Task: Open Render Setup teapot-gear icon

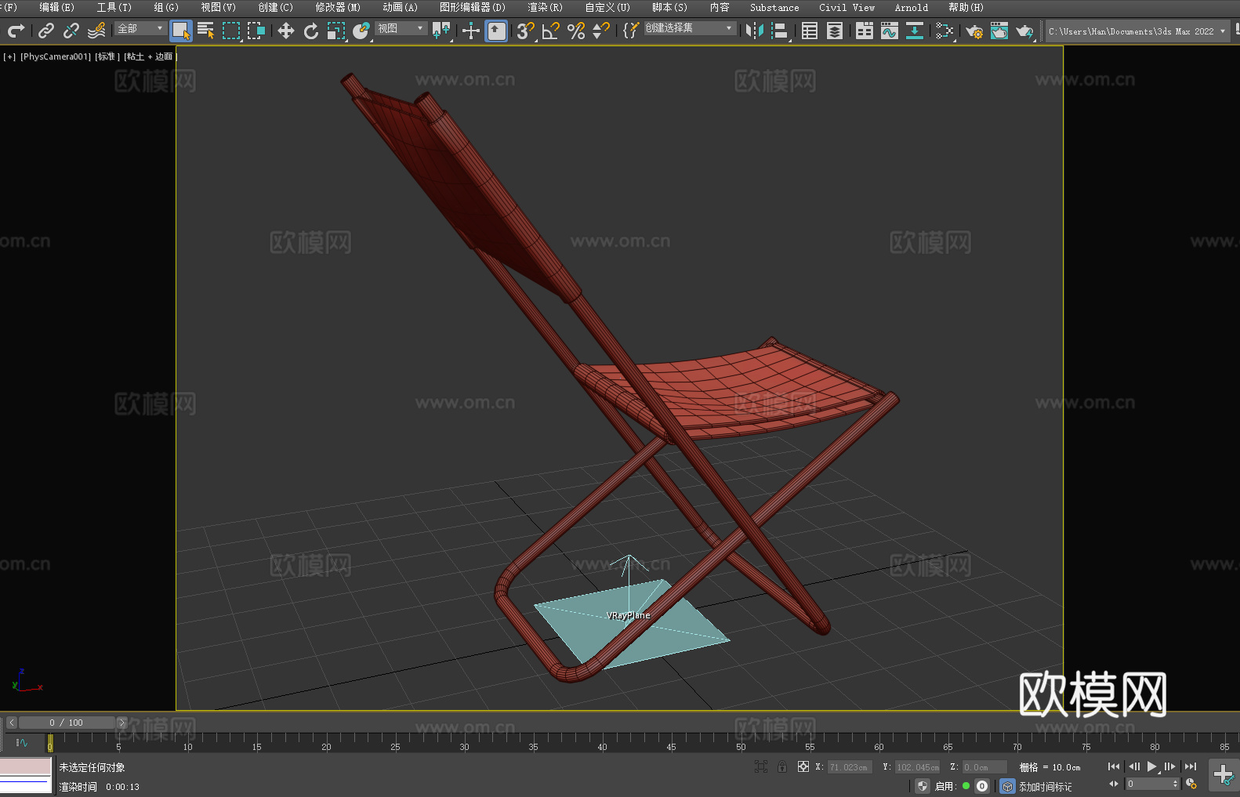Action: point(974,31)
